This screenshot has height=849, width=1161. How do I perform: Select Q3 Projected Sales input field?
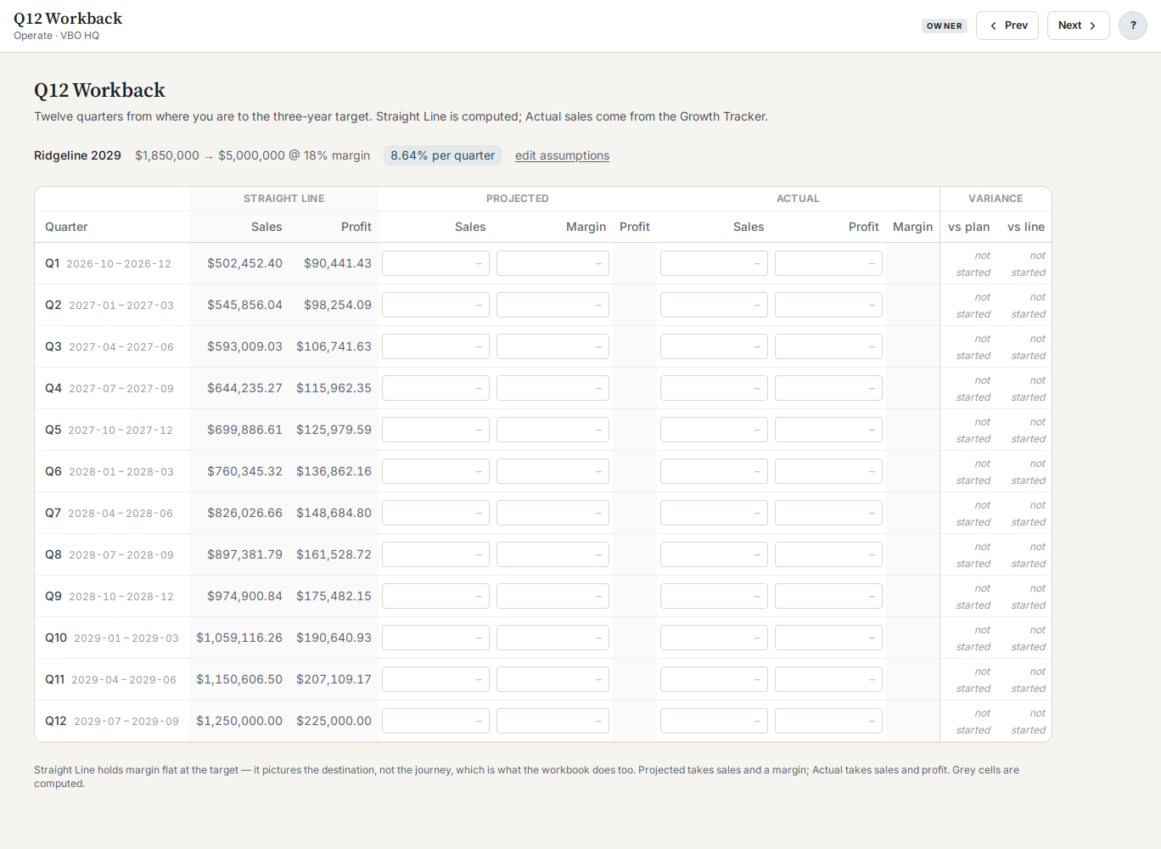click(x=435, y=346)
